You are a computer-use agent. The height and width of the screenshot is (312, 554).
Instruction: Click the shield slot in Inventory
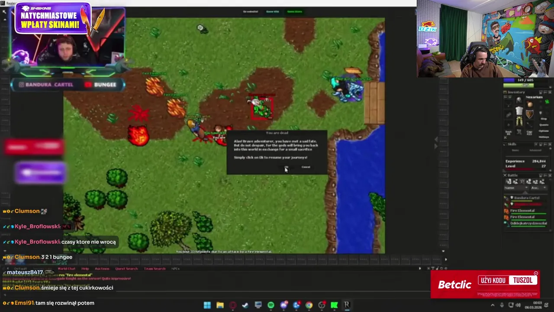[x=529, y=114]
